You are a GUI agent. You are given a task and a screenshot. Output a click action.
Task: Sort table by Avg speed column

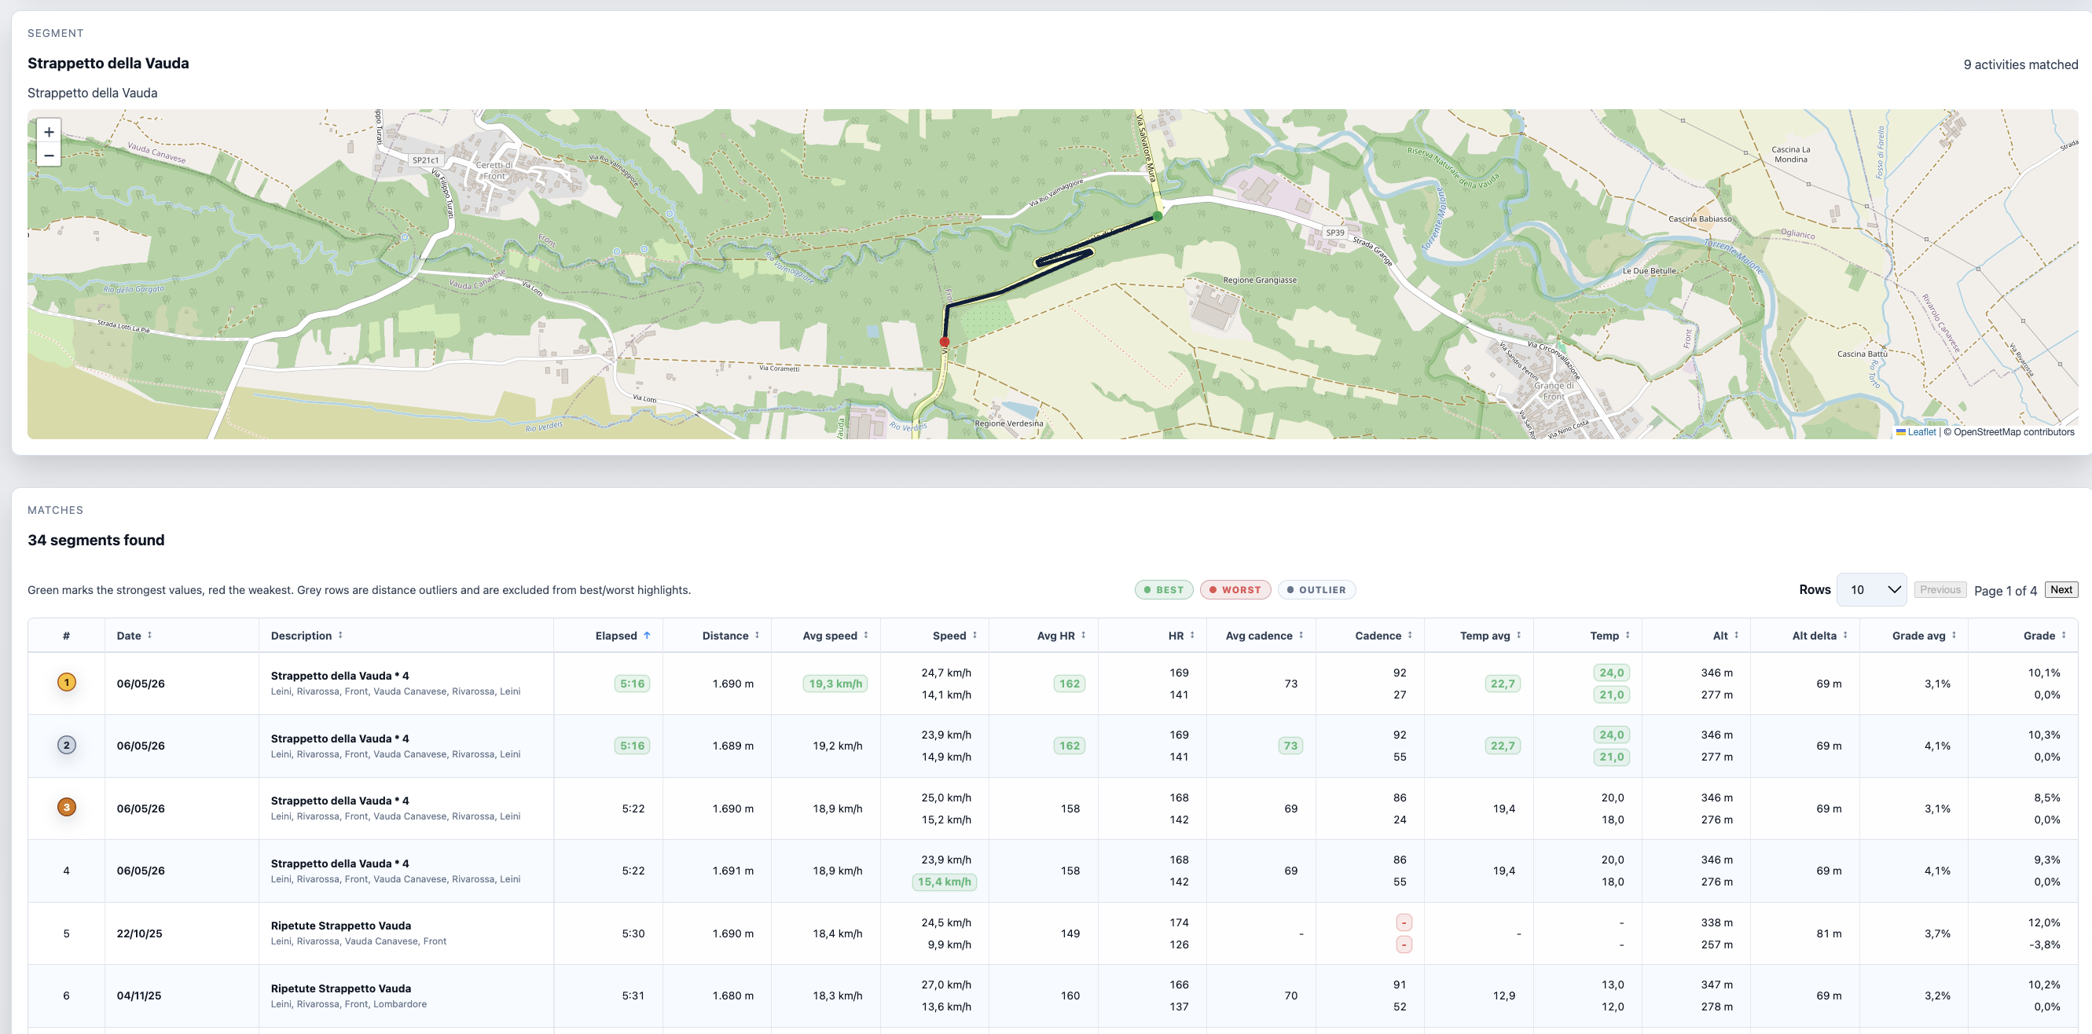[835, 635]
